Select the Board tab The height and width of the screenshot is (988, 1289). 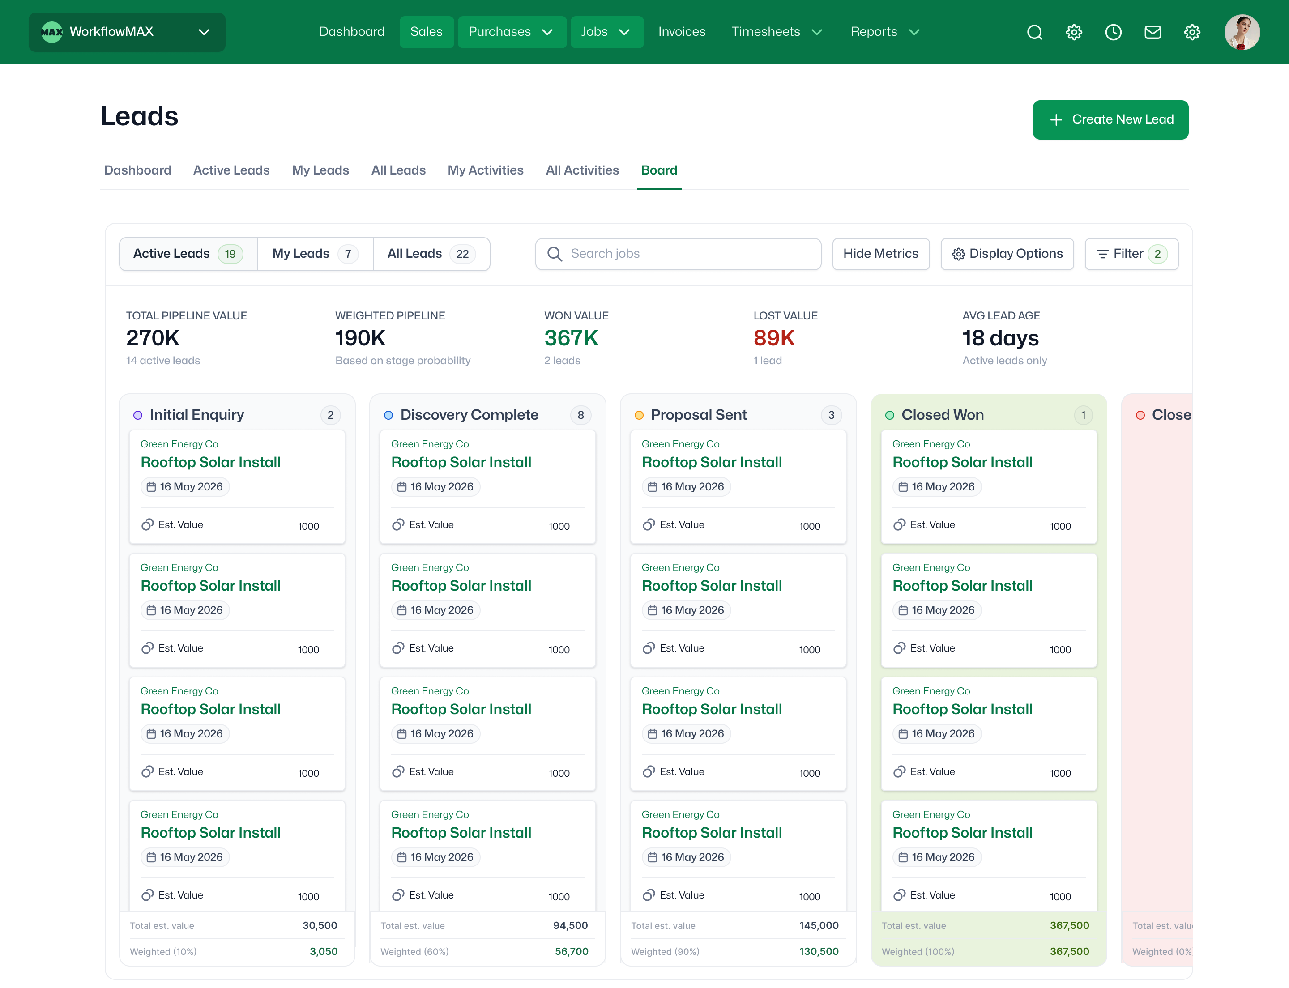coord(659,170)
